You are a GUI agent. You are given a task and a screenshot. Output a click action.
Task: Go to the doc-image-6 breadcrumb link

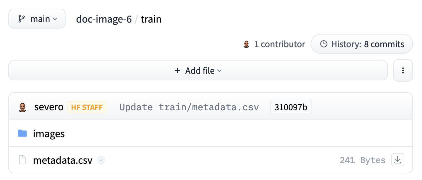pyautogui.click(x=104, y=19)
